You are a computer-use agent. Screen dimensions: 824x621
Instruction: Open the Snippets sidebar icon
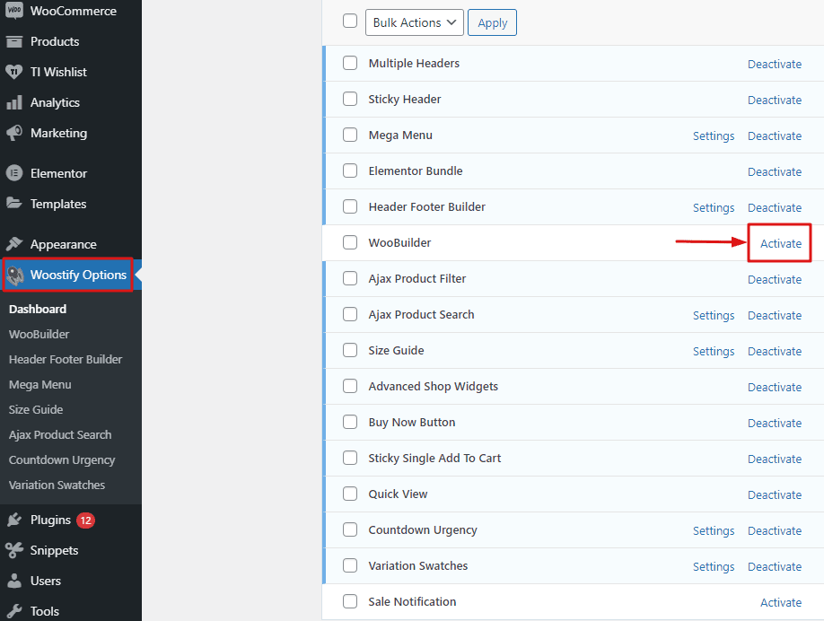click(15, 550)
